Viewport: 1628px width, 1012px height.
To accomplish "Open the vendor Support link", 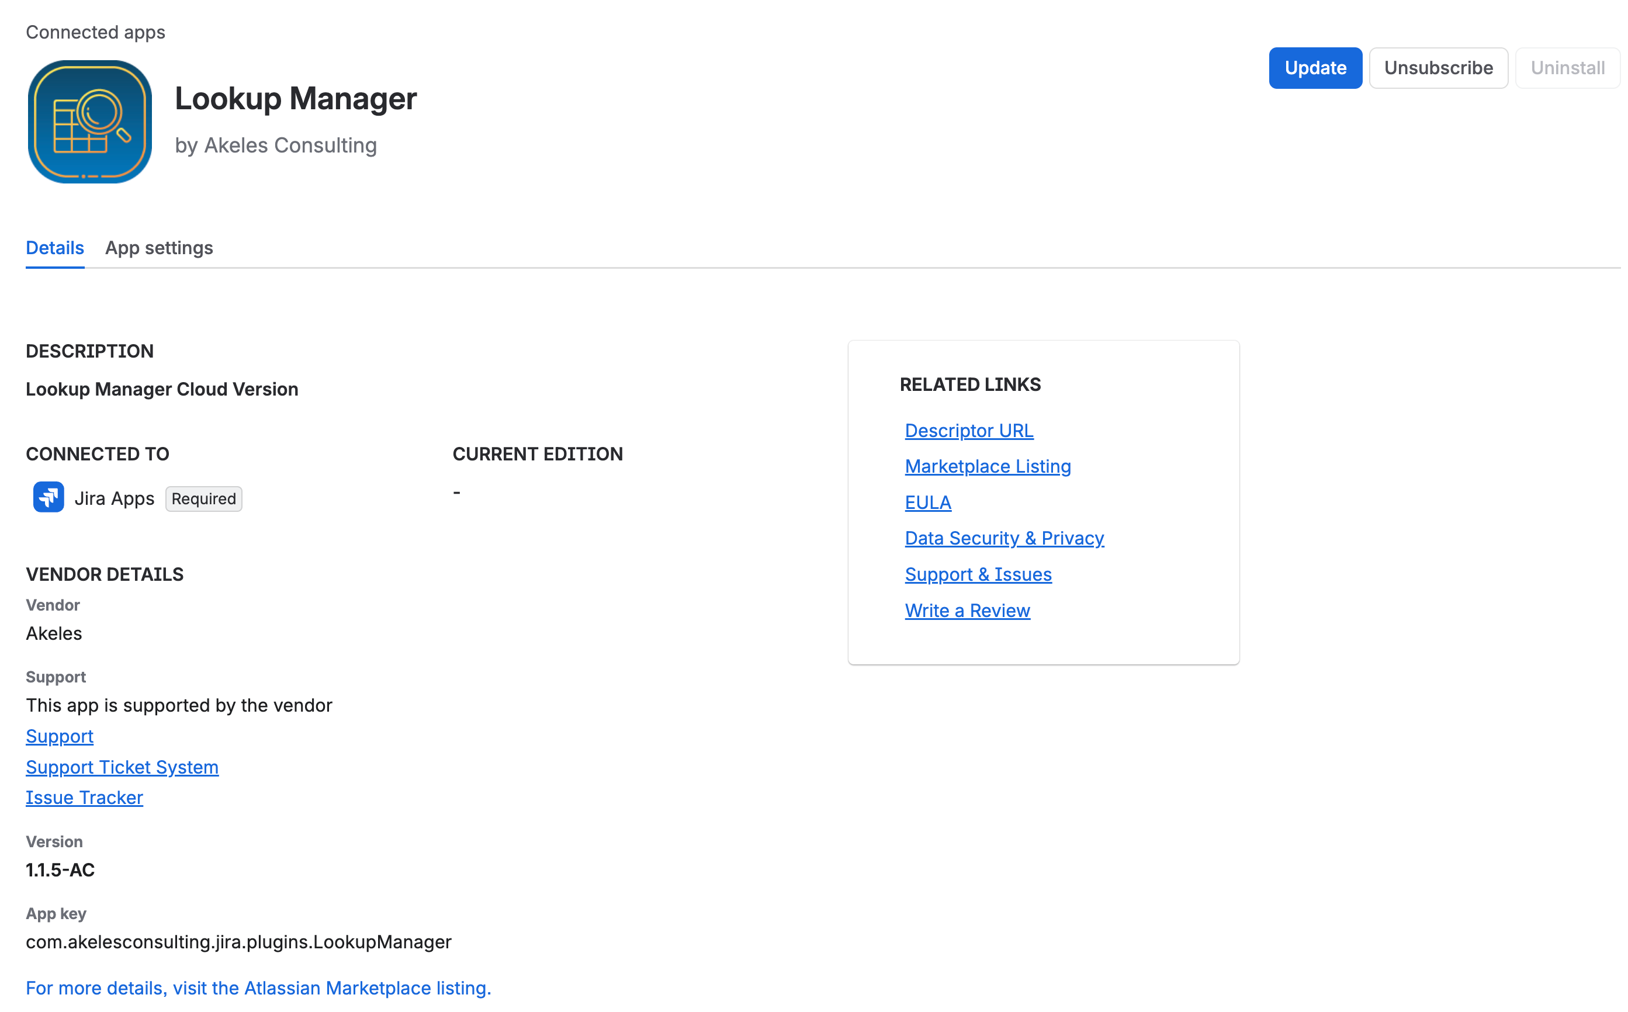I will [x=60, y=736].
